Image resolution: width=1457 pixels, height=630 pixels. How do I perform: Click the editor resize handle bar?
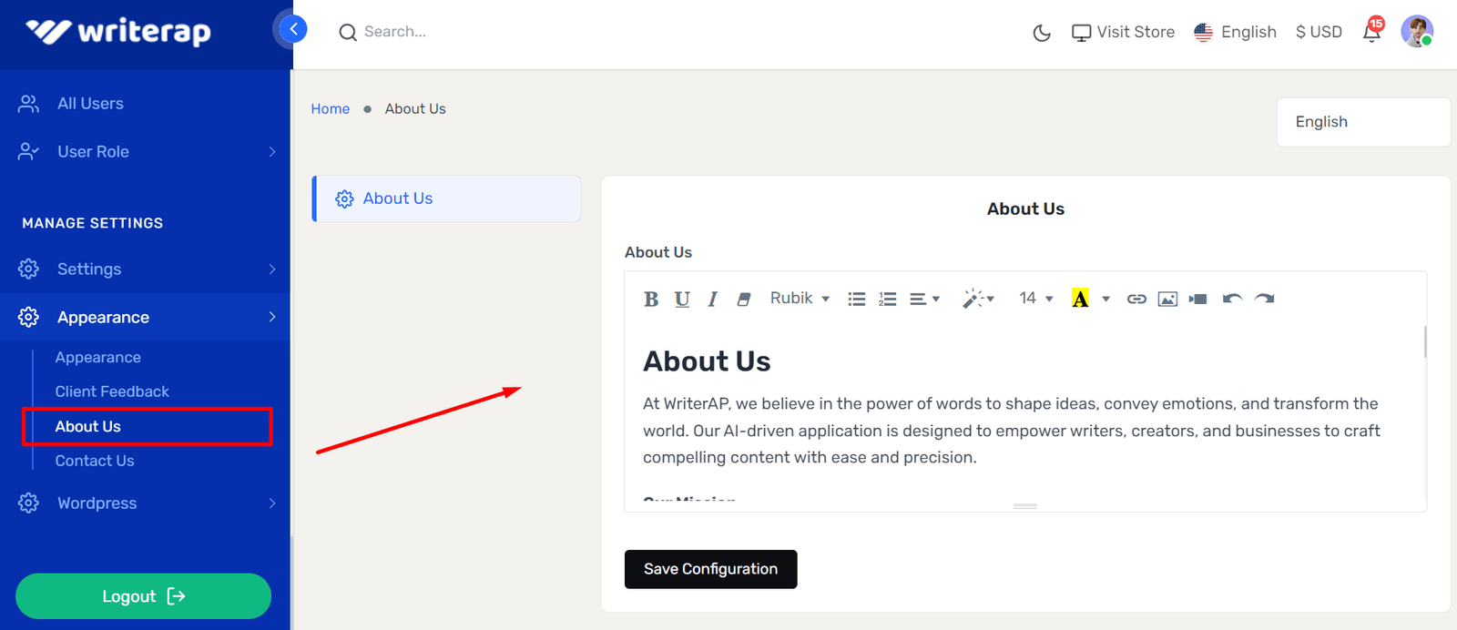tap(1025, 505)
